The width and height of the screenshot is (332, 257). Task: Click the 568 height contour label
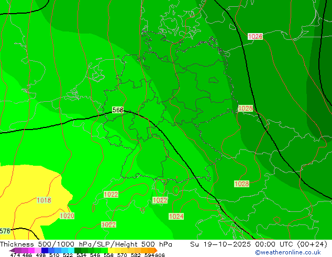click(118, 110)
